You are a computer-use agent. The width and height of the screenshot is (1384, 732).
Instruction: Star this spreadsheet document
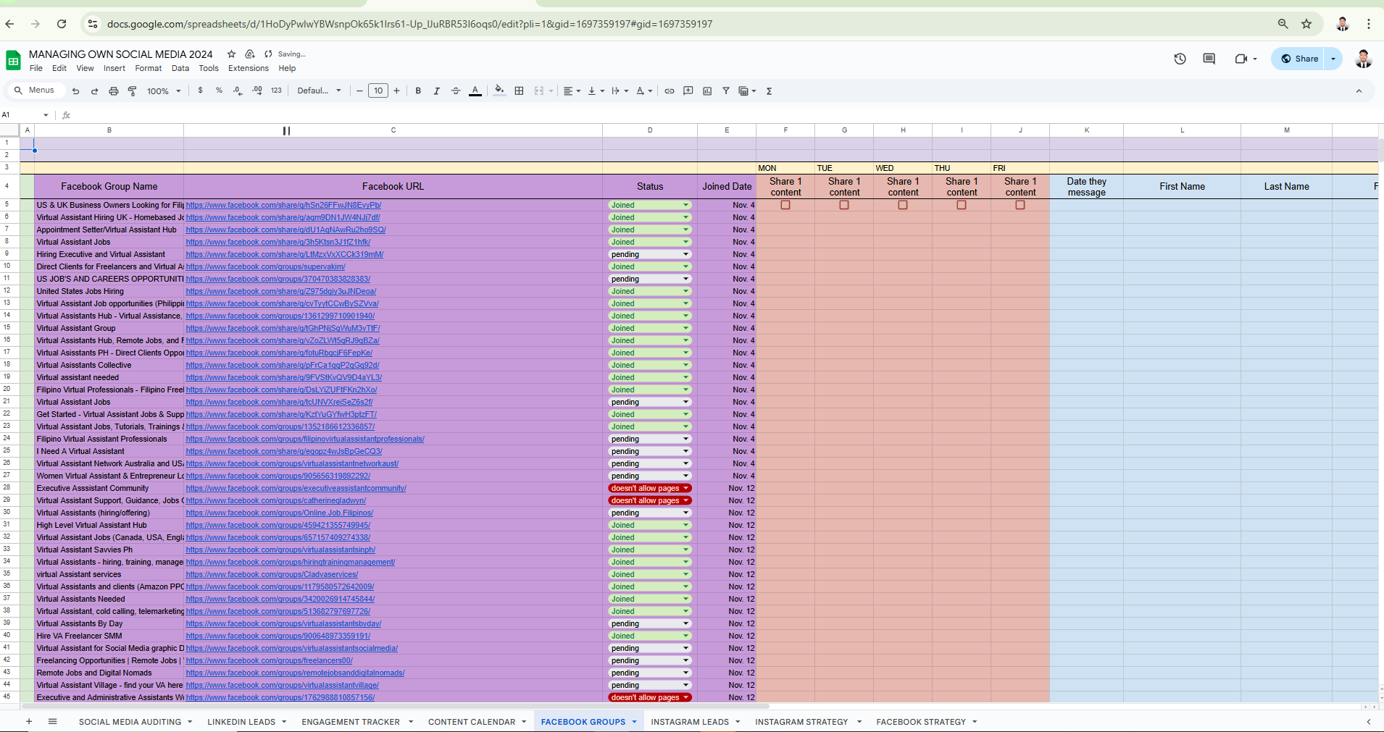click(231, 54)
